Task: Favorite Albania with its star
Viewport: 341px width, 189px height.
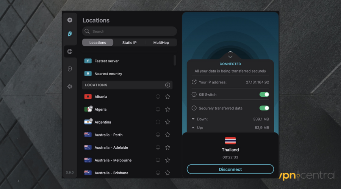Action: click(167, 96)
